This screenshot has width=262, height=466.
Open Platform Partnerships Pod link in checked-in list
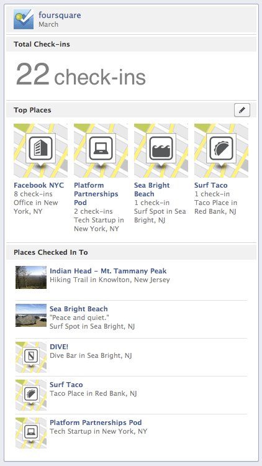[96, 423]
